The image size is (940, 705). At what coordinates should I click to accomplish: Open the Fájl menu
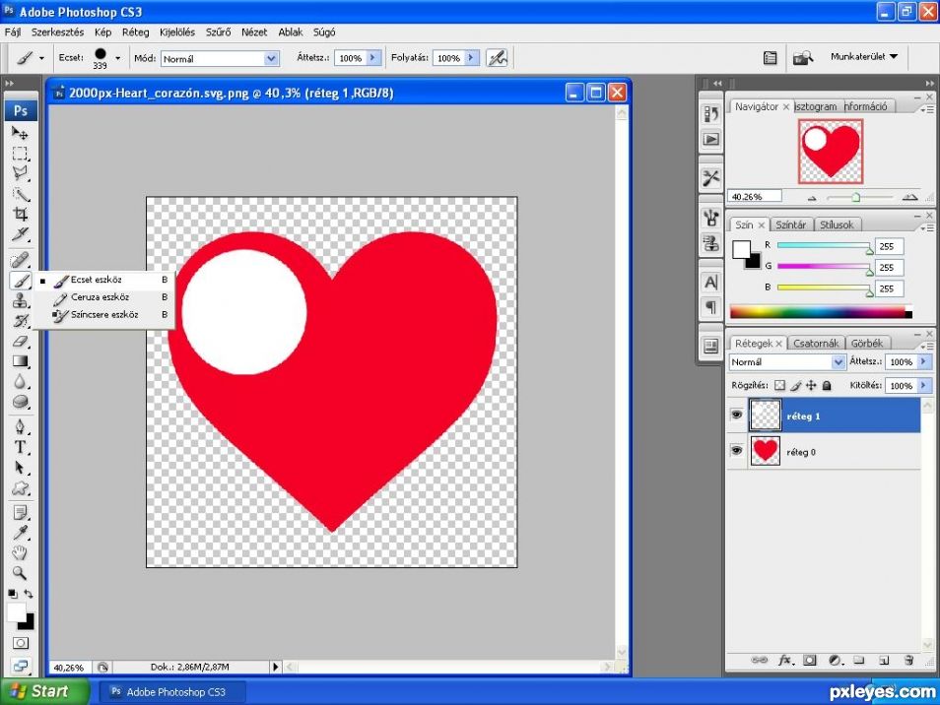click(13, 32)
